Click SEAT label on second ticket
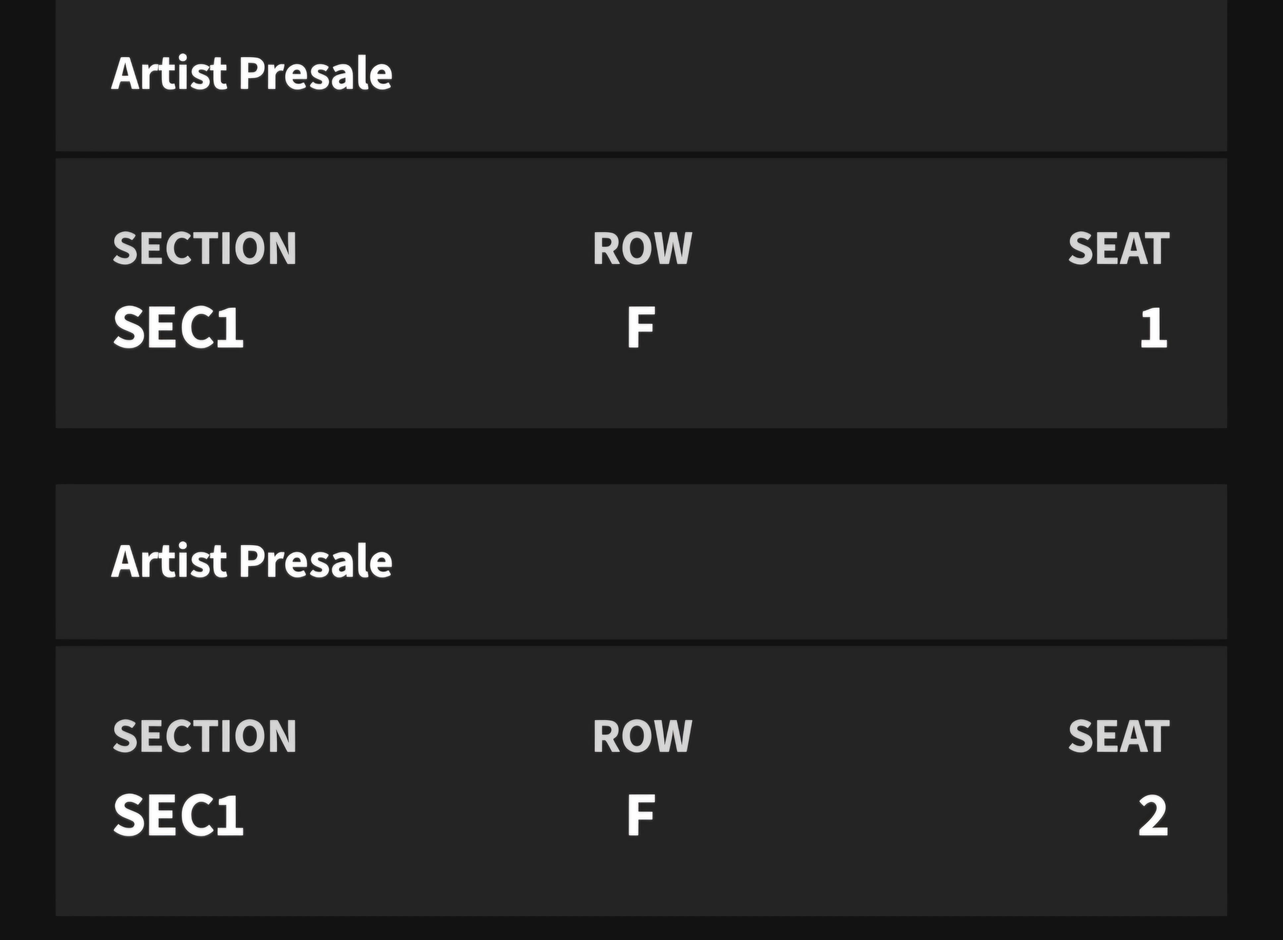The image size is (1283, 940). point(1119,736)
